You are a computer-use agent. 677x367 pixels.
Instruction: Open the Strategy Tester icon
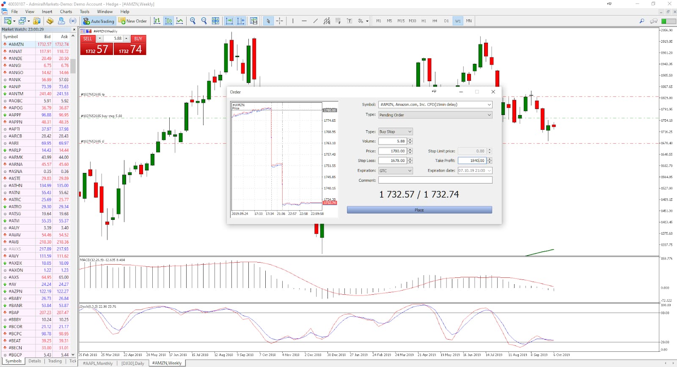73,21
